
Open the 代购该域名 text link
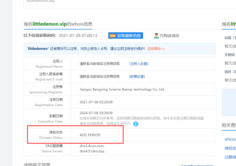[x=169, y=36]
